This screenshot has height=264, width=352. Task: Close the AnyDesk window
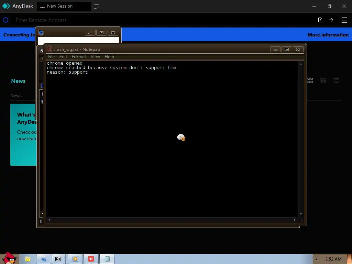[344, 6]
